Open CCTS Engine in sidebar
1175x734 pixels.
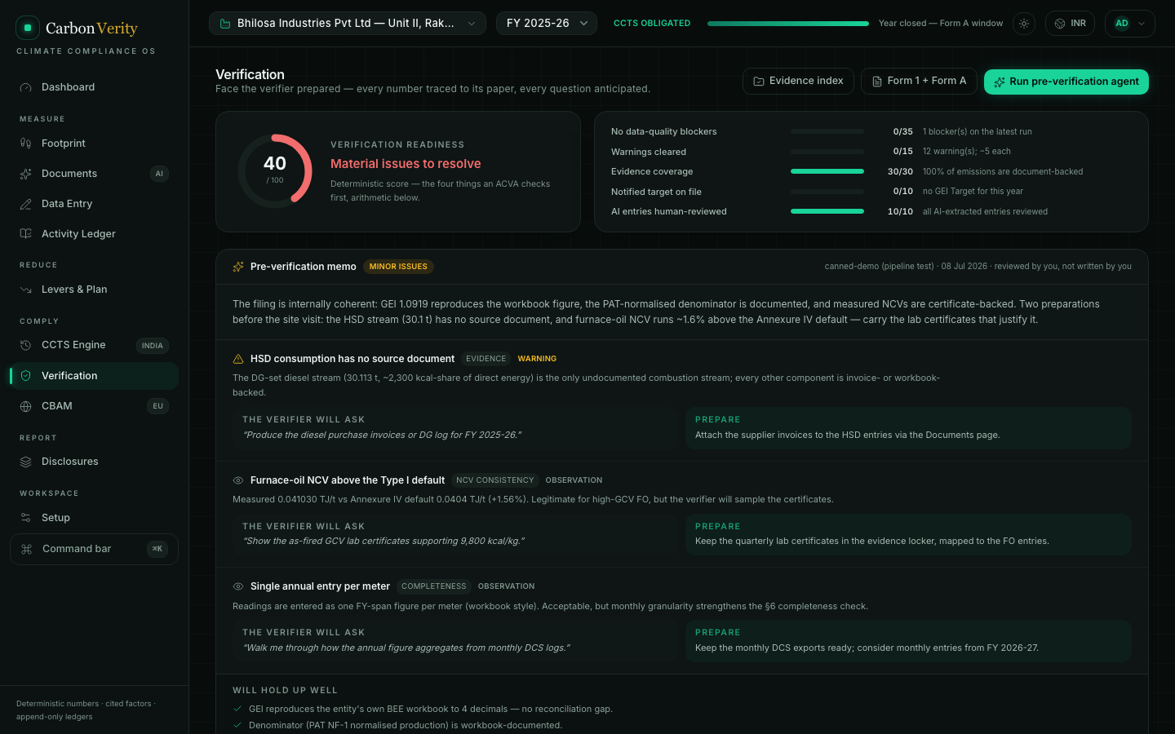point(94,345)
